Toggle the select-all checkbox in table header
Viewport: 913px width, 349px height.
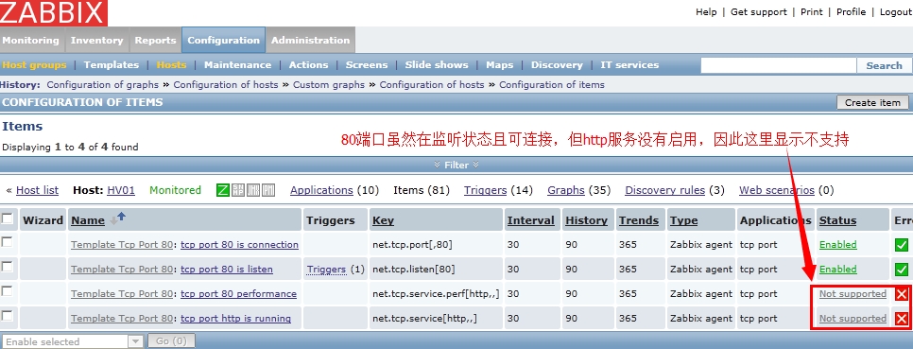(x=7, y=218)
